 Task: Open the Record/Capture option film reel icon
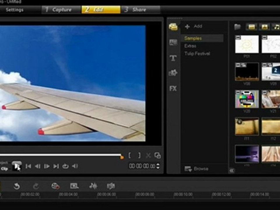pyautogui.click(x=55, y=186)
